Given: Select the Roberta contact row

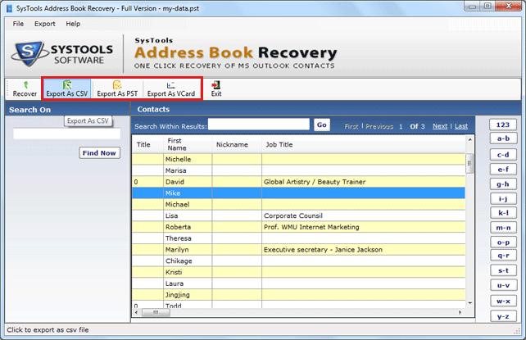Looking at the screenshot, I should (x=298, y=227).
